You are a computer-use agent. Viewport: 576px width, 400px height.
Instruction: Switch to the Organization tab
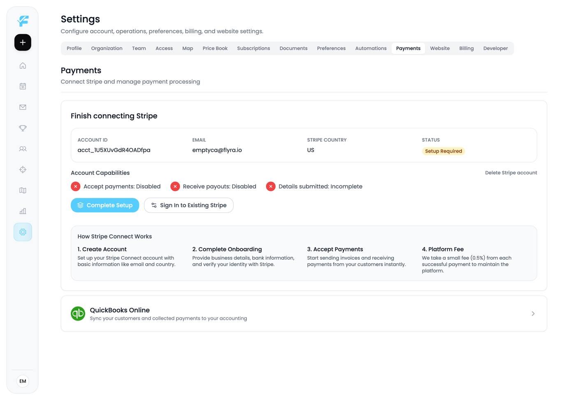click(x=107, y=48)
